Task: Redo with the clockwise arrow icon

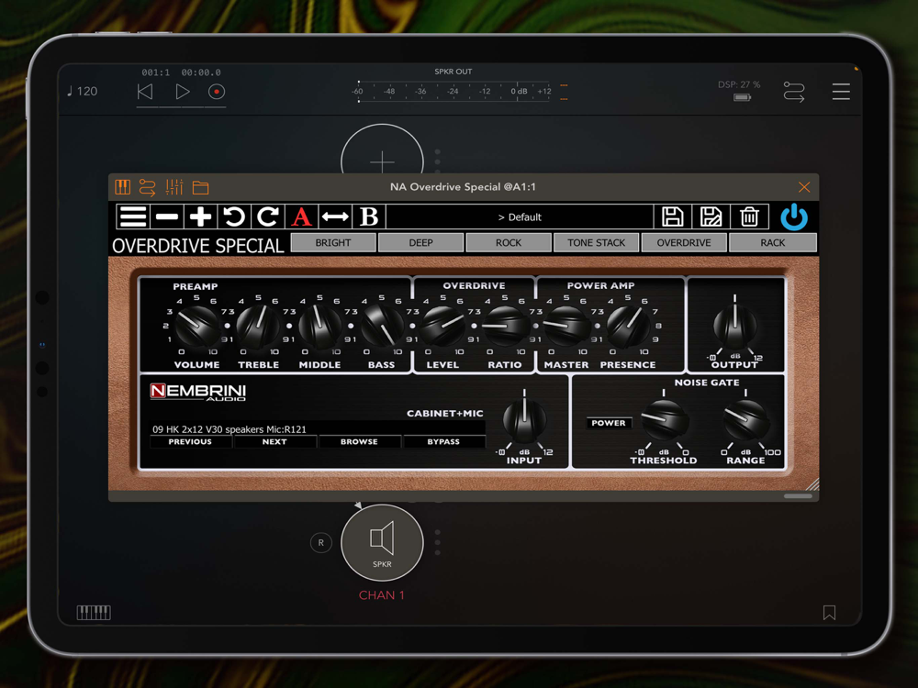Action: 268,217
